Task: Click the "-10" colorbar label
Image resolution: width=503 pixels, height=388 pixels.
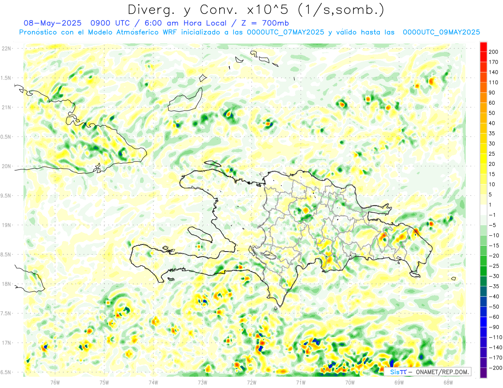Action: (494, 235)
